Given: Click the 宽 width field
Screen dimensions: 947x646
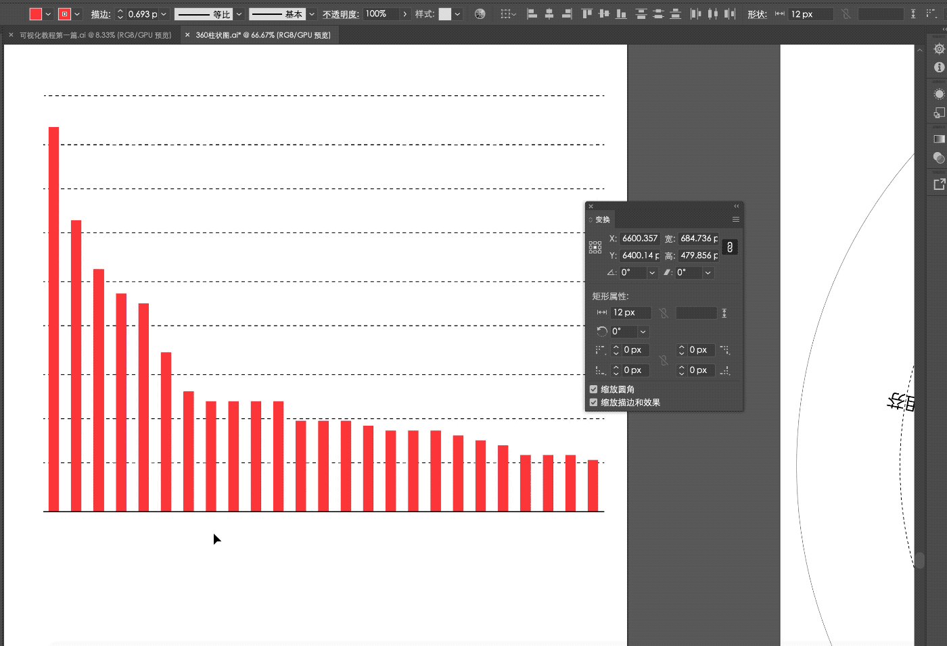Looking at the screenshot, I should [x=699, y=239].
